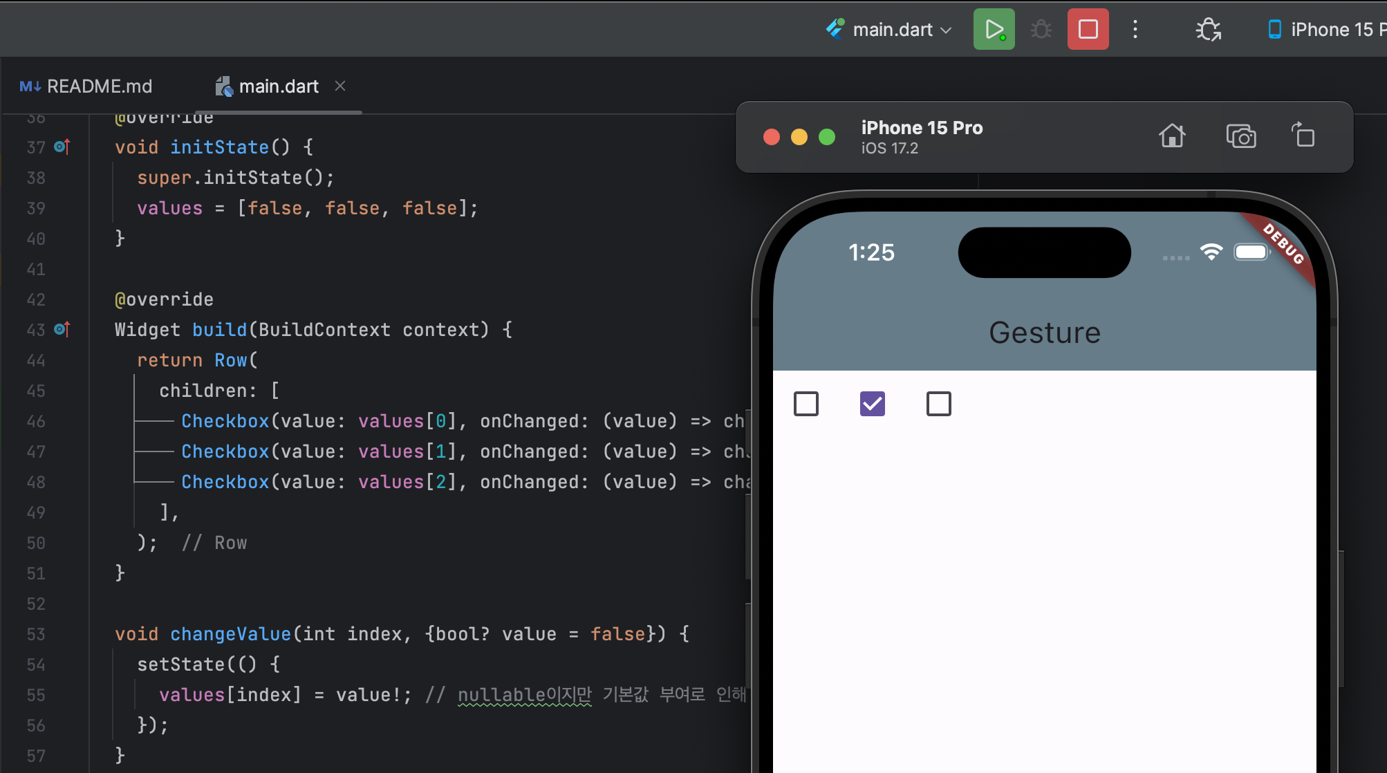The height and width of the screenshot is (773, 1387).
Task: Switch to the README.md tab
Action: pos(86,86)
